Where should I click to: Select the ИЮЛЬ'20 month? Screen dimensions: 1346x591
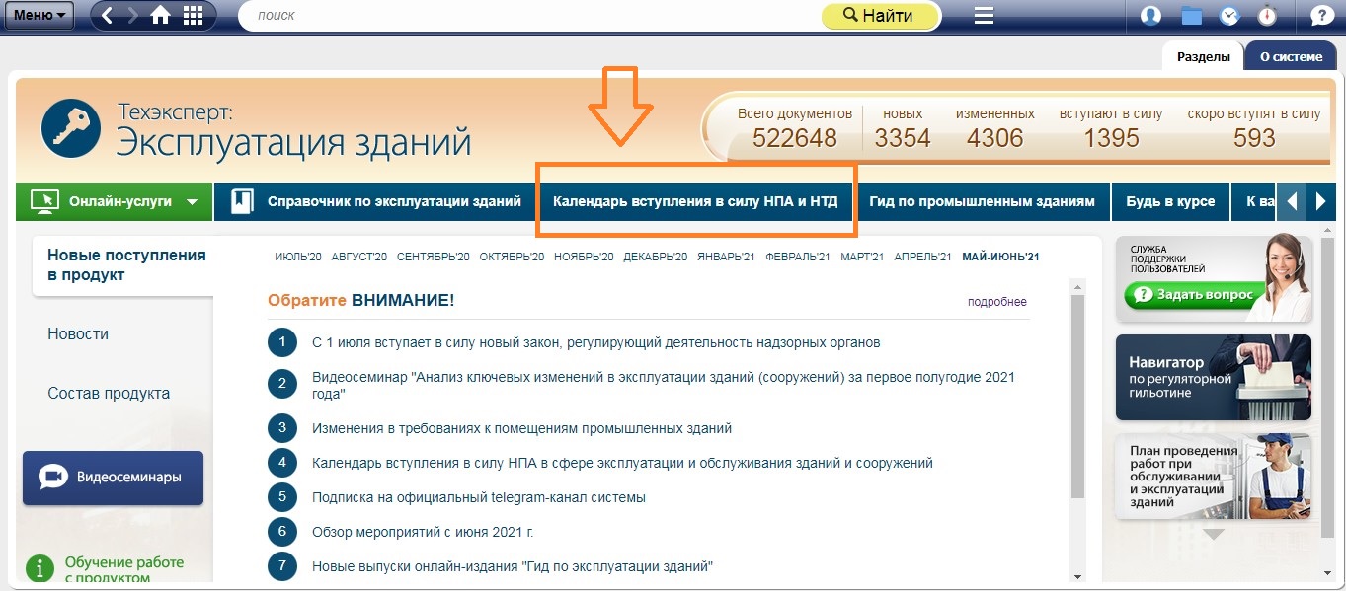[x=298, y=258]
